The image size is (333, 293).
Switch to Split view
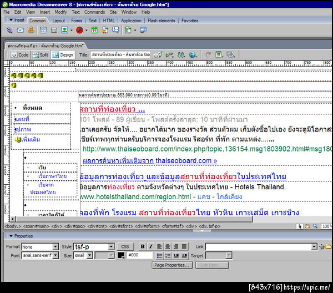[40, 55]
